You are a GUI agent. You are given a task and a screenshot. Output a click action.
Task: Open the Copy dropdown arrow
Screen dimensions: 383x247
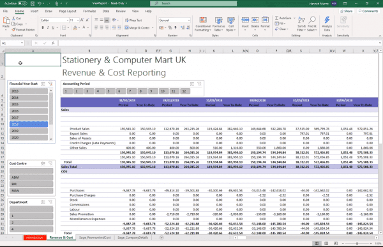tap(26, 24)
